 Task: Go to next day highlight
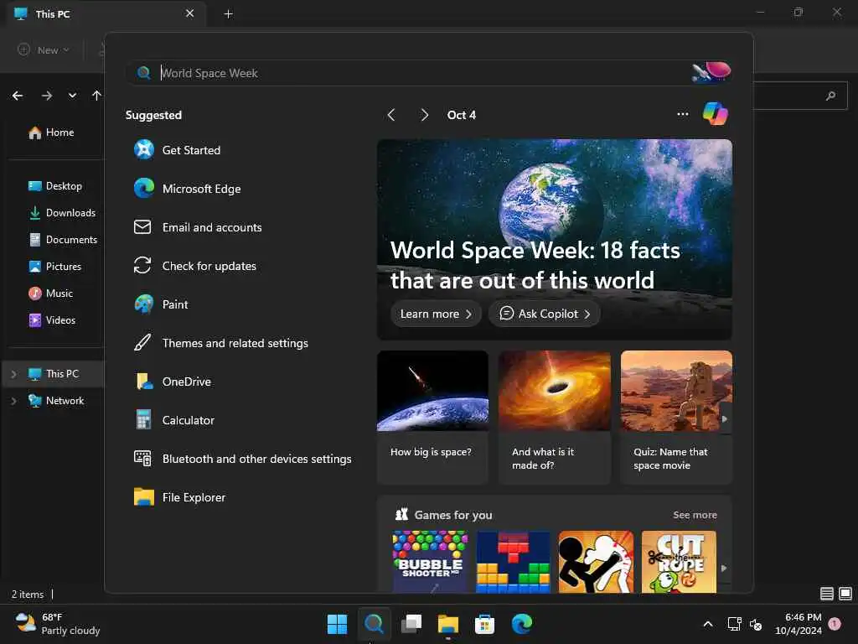point(425,115)
